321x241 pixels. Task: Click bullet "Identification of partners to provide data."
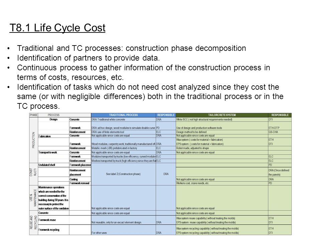point(88,58)
